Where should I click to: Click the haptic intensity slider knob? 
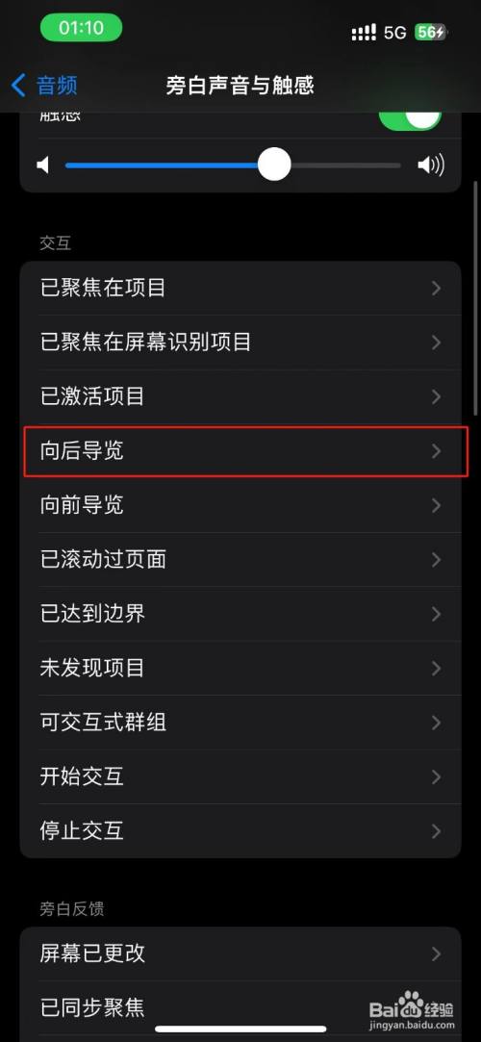(274, 165)
